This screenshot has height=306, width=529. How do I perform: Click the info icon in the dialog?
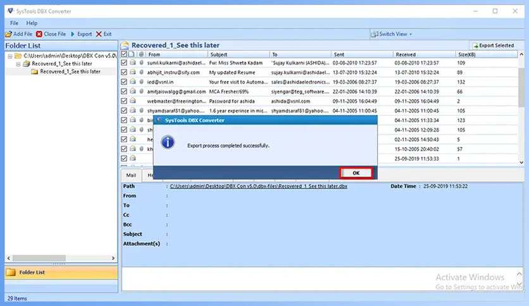point(168,142)
